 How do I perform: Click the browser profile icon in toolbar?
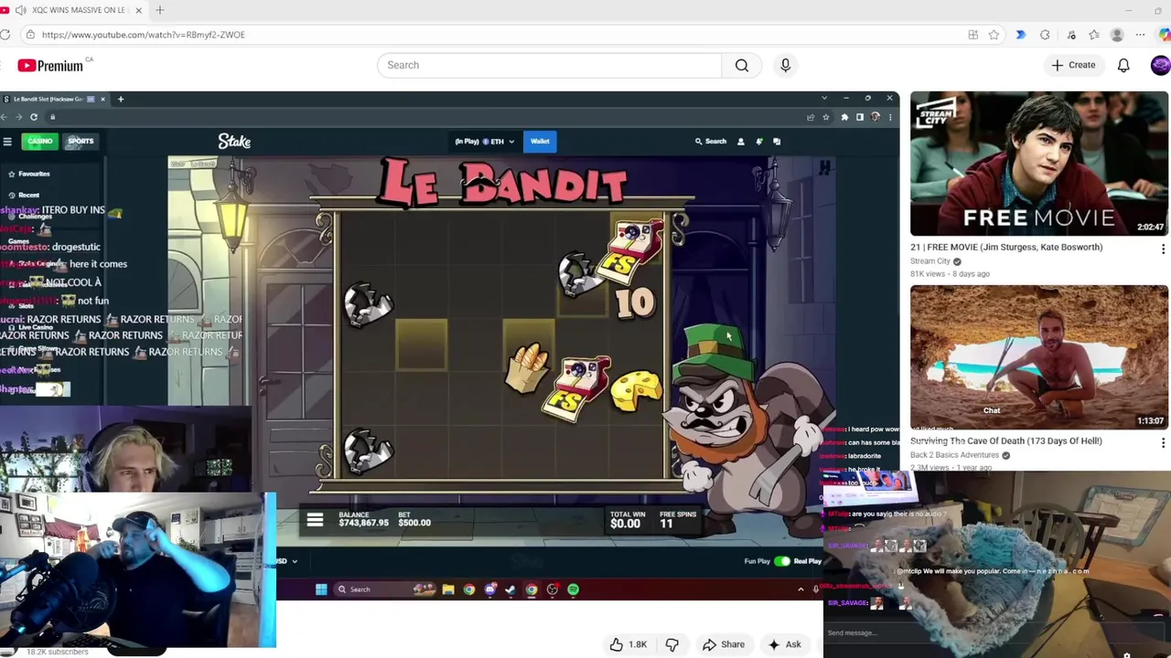[1117, 35]
